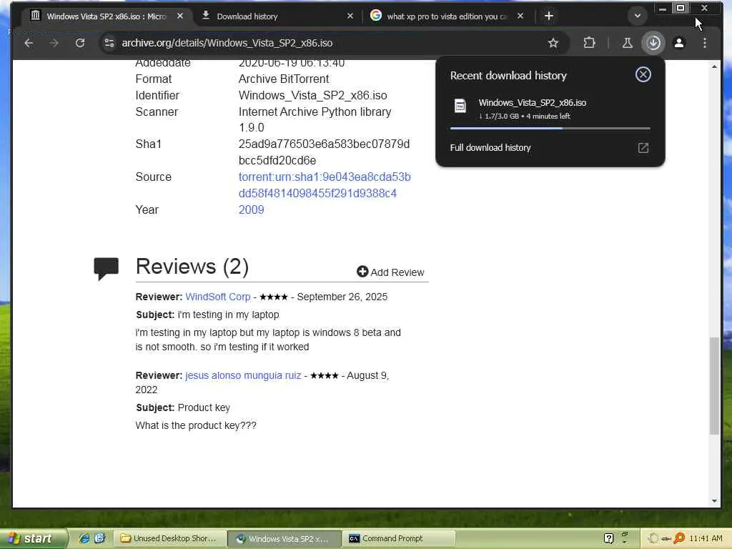Open the torrent sha1 source link

[325, 185]
